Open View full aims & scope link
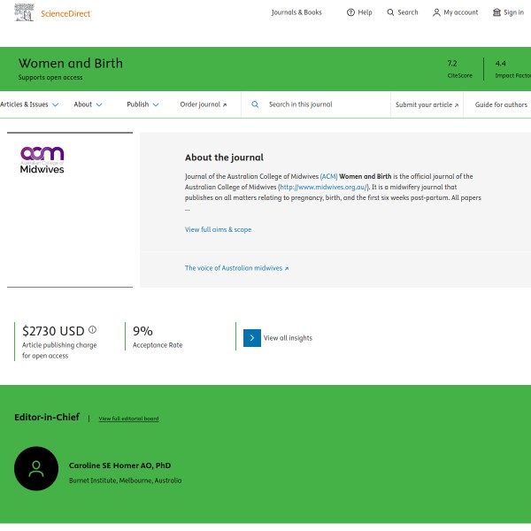531x531 pixels. pos(218,229)
